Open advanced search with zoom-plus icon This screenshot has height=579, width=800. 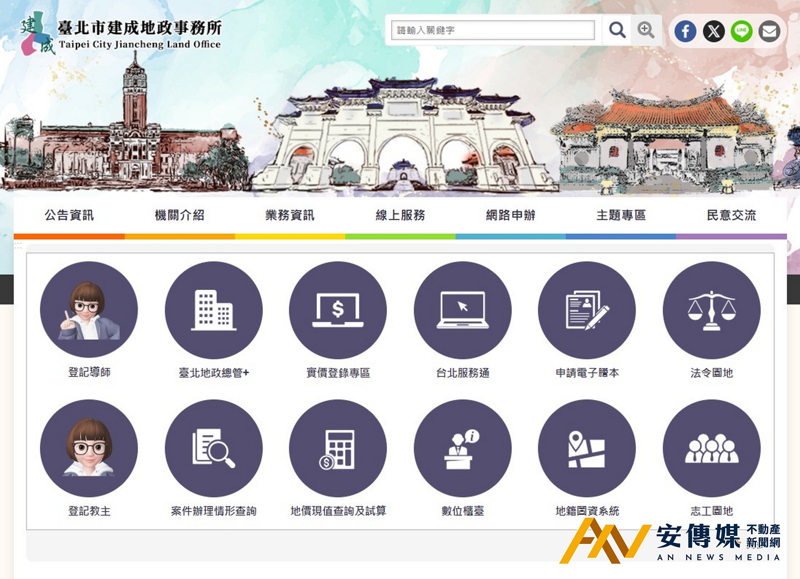645,30
